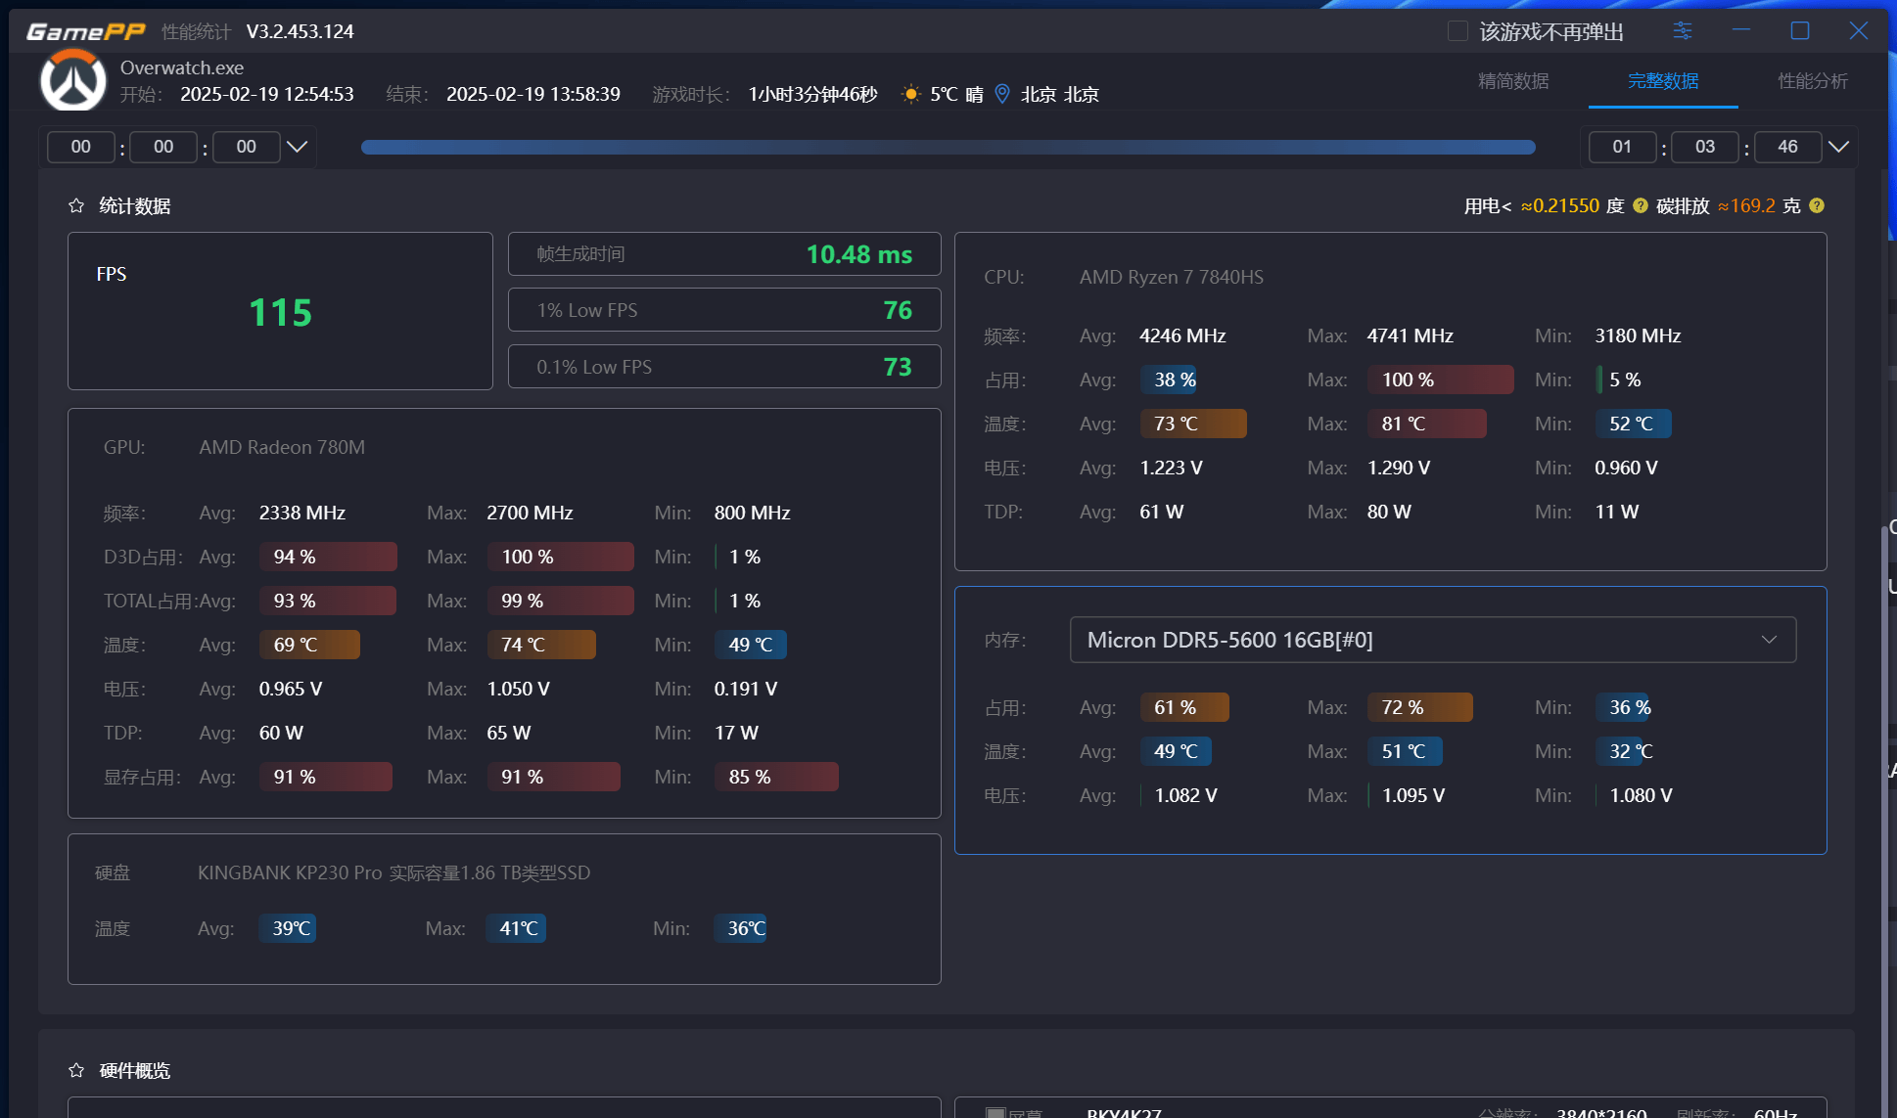Switch to the 精简数据 tab
This screenshot has height=1118, width=1897.
tap(1513, 81)
